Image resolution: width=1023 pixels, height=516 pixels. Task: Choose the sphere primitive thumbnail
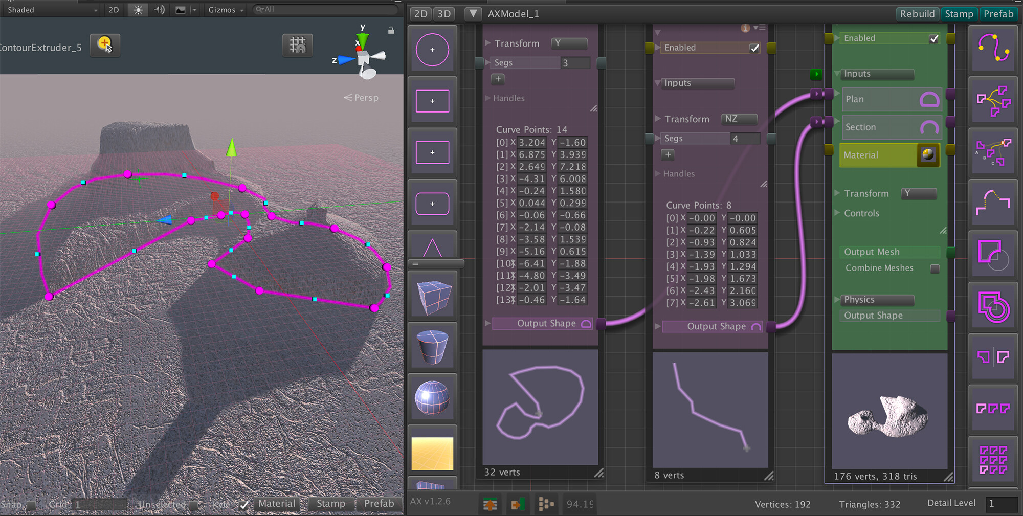click(432, 397)
